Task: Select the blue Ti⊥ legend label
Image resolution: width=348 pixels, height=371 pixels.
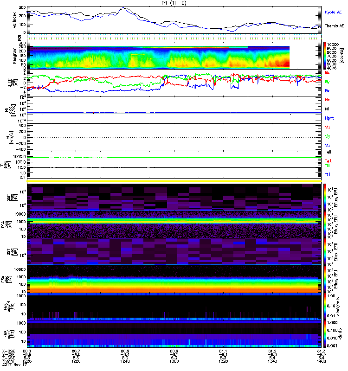Action: point(328,175)
